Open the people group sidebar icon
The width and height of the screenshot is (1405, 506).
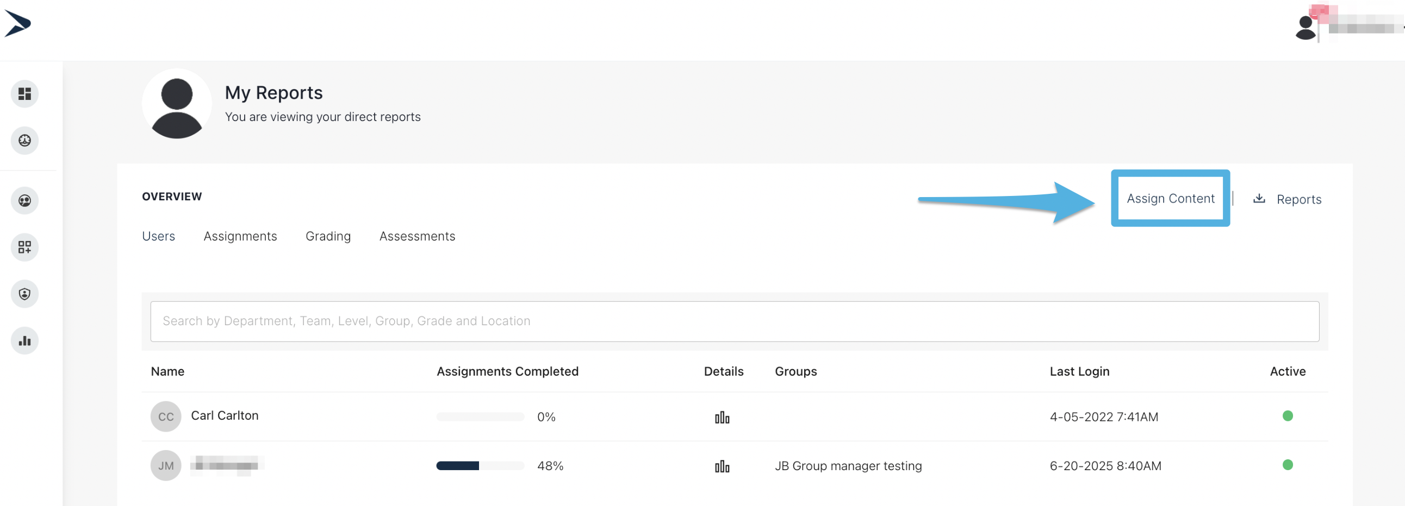click(24, 201)
